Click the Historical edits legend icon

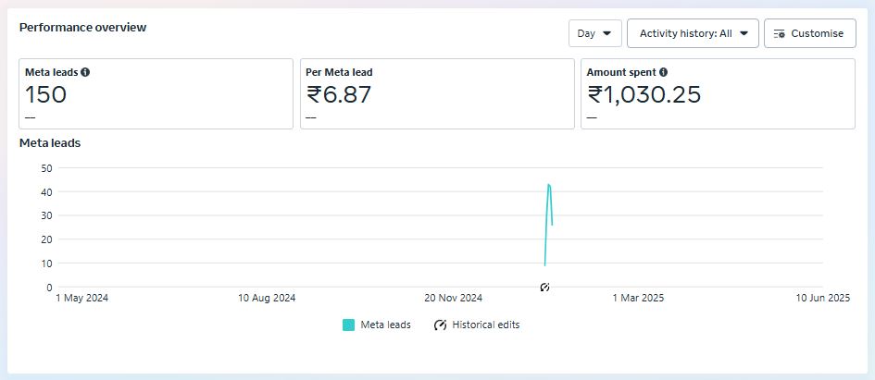point(440,325)
